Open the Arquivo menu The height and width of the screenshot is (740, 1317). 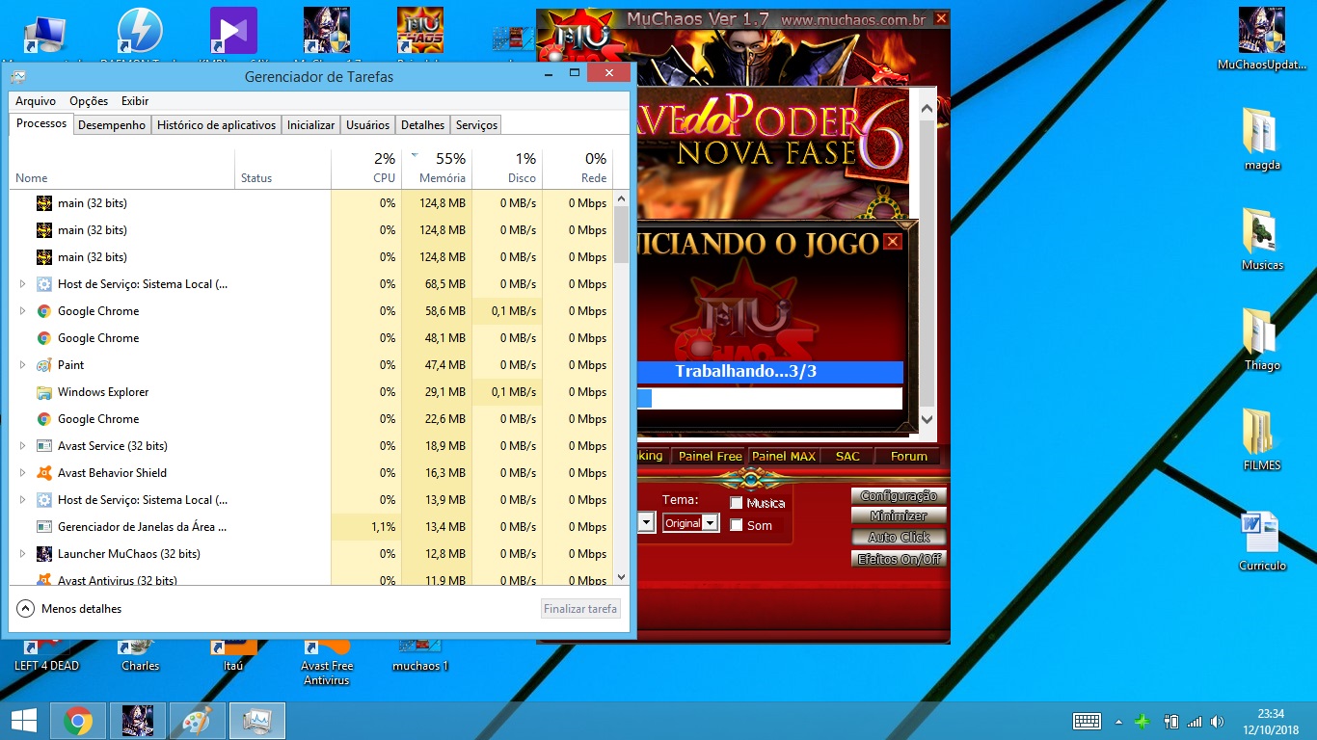[36, 101]
